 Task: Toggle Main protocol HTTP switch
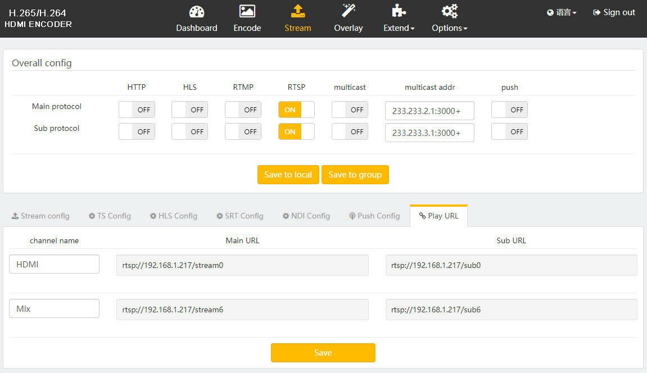[137, 110]
